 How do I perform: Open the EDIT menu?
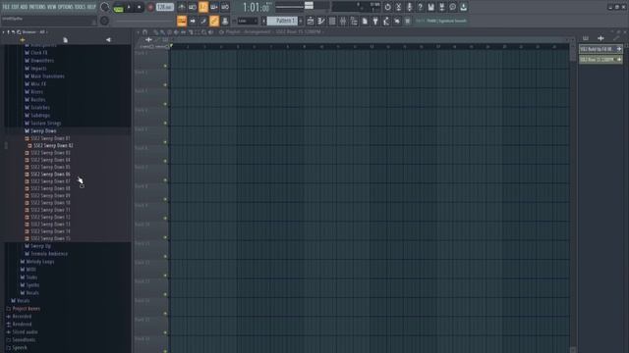coord(15,7)
